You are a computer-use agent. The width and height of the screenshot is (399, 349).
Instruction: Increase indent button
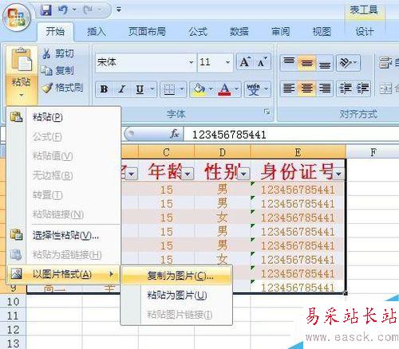pos(362,88)
